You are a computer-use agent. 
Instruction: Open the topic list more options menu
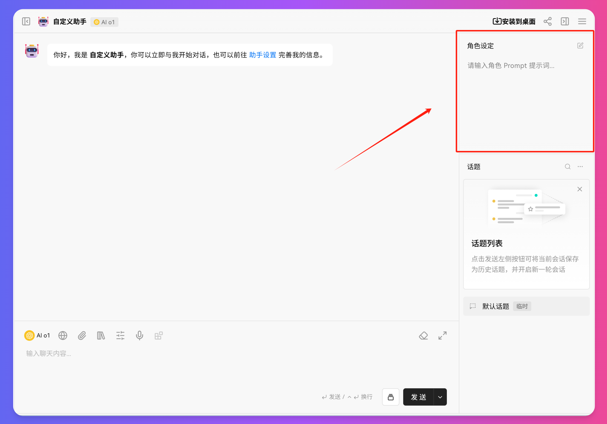point(580,166)
